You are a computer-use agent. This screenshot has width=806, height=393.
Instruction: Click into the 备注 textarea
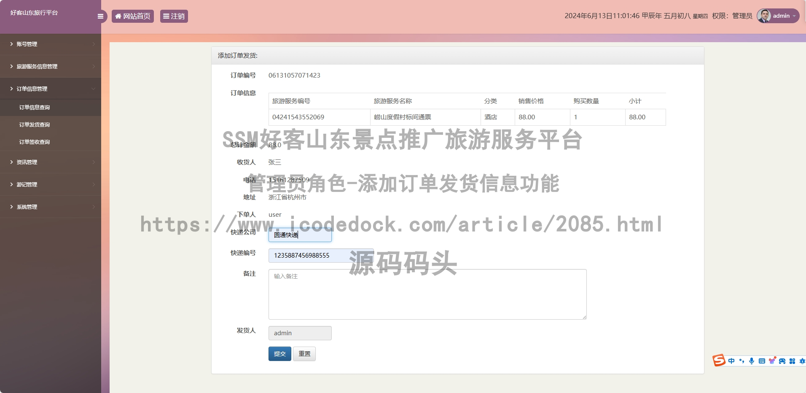(x=427, y=294)
